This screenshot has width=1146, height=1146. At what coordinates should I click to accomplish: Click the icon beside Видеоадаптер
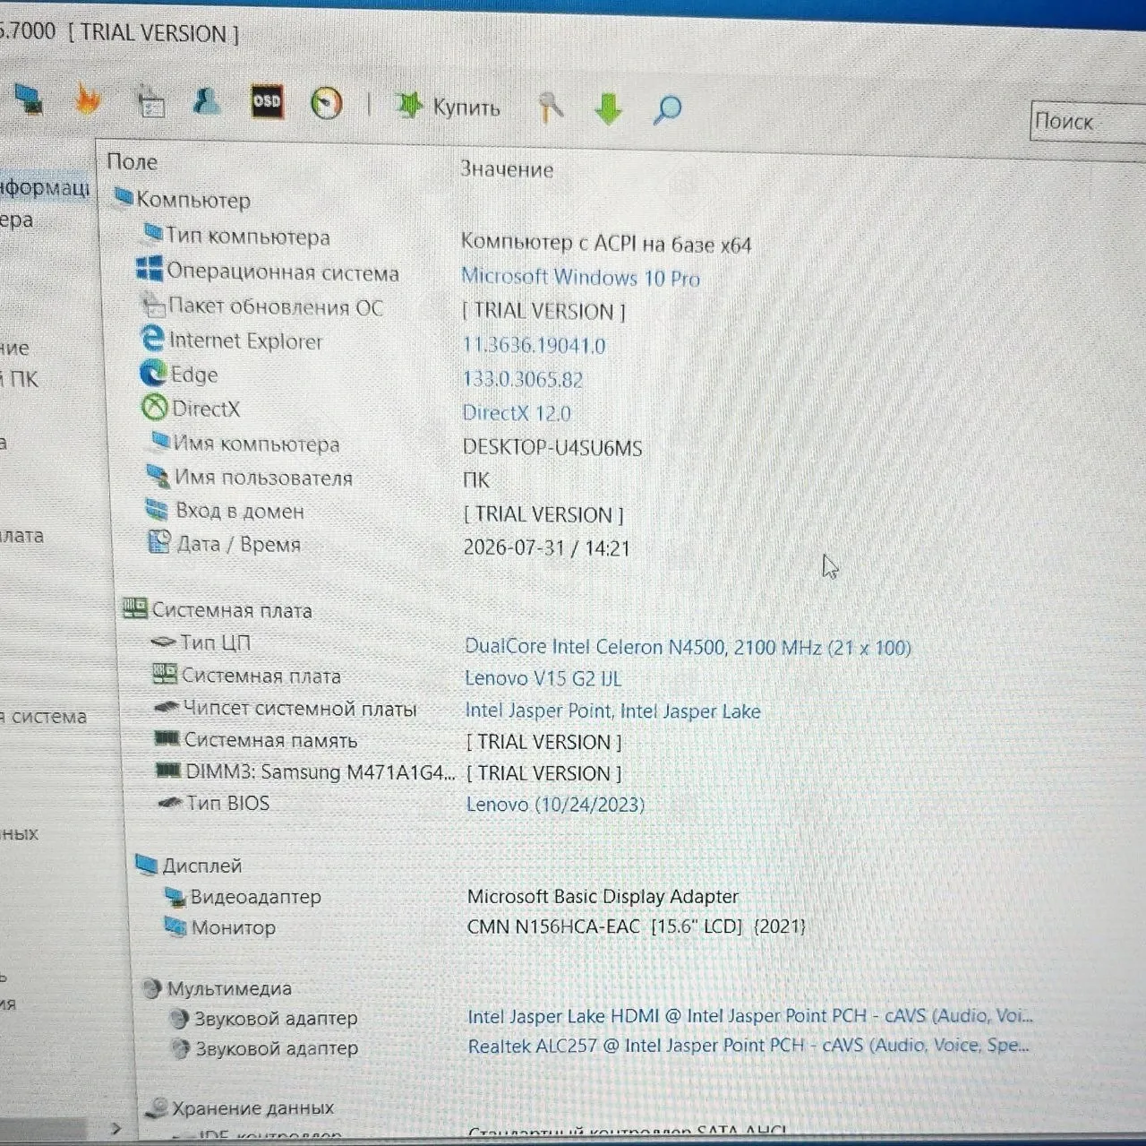[x=175, y=895]
